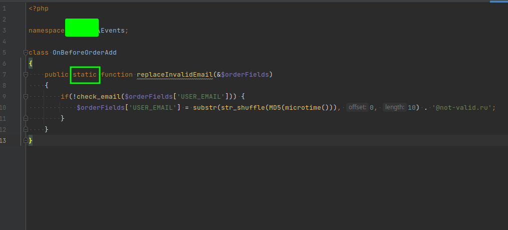508x230 pixels.
Task: Click the 'USER_EMAIL' string on line 10
Action: coord(153,108)
